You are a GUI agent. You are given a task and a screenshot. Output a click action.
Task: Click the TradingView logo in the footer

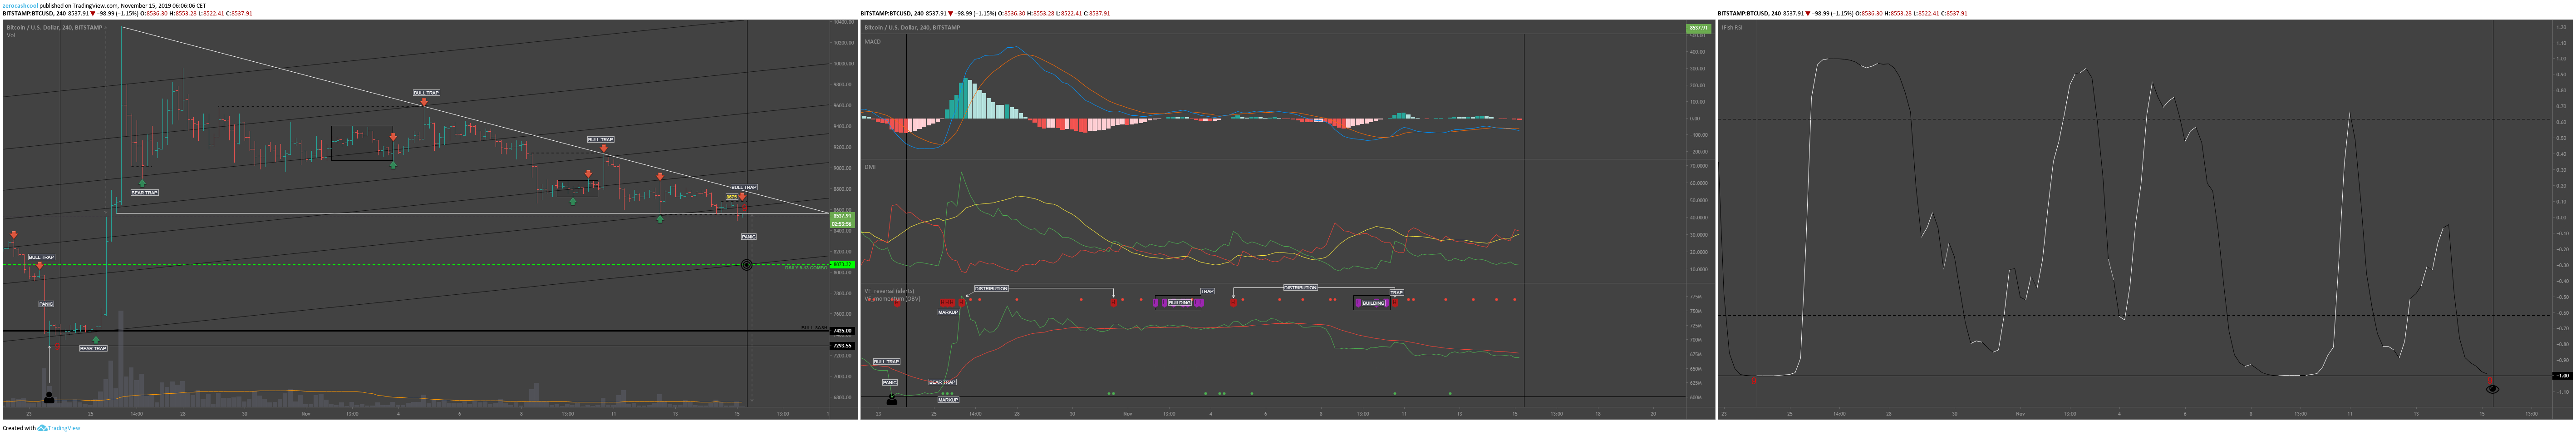(x=59, y=428)
